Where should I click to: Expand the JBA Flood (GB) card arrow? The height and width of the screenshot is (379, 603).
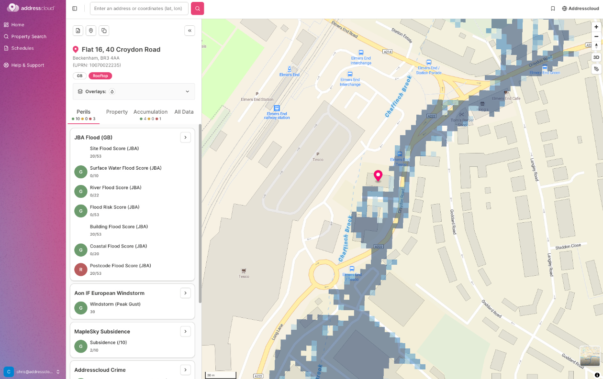tap(185, 137)
